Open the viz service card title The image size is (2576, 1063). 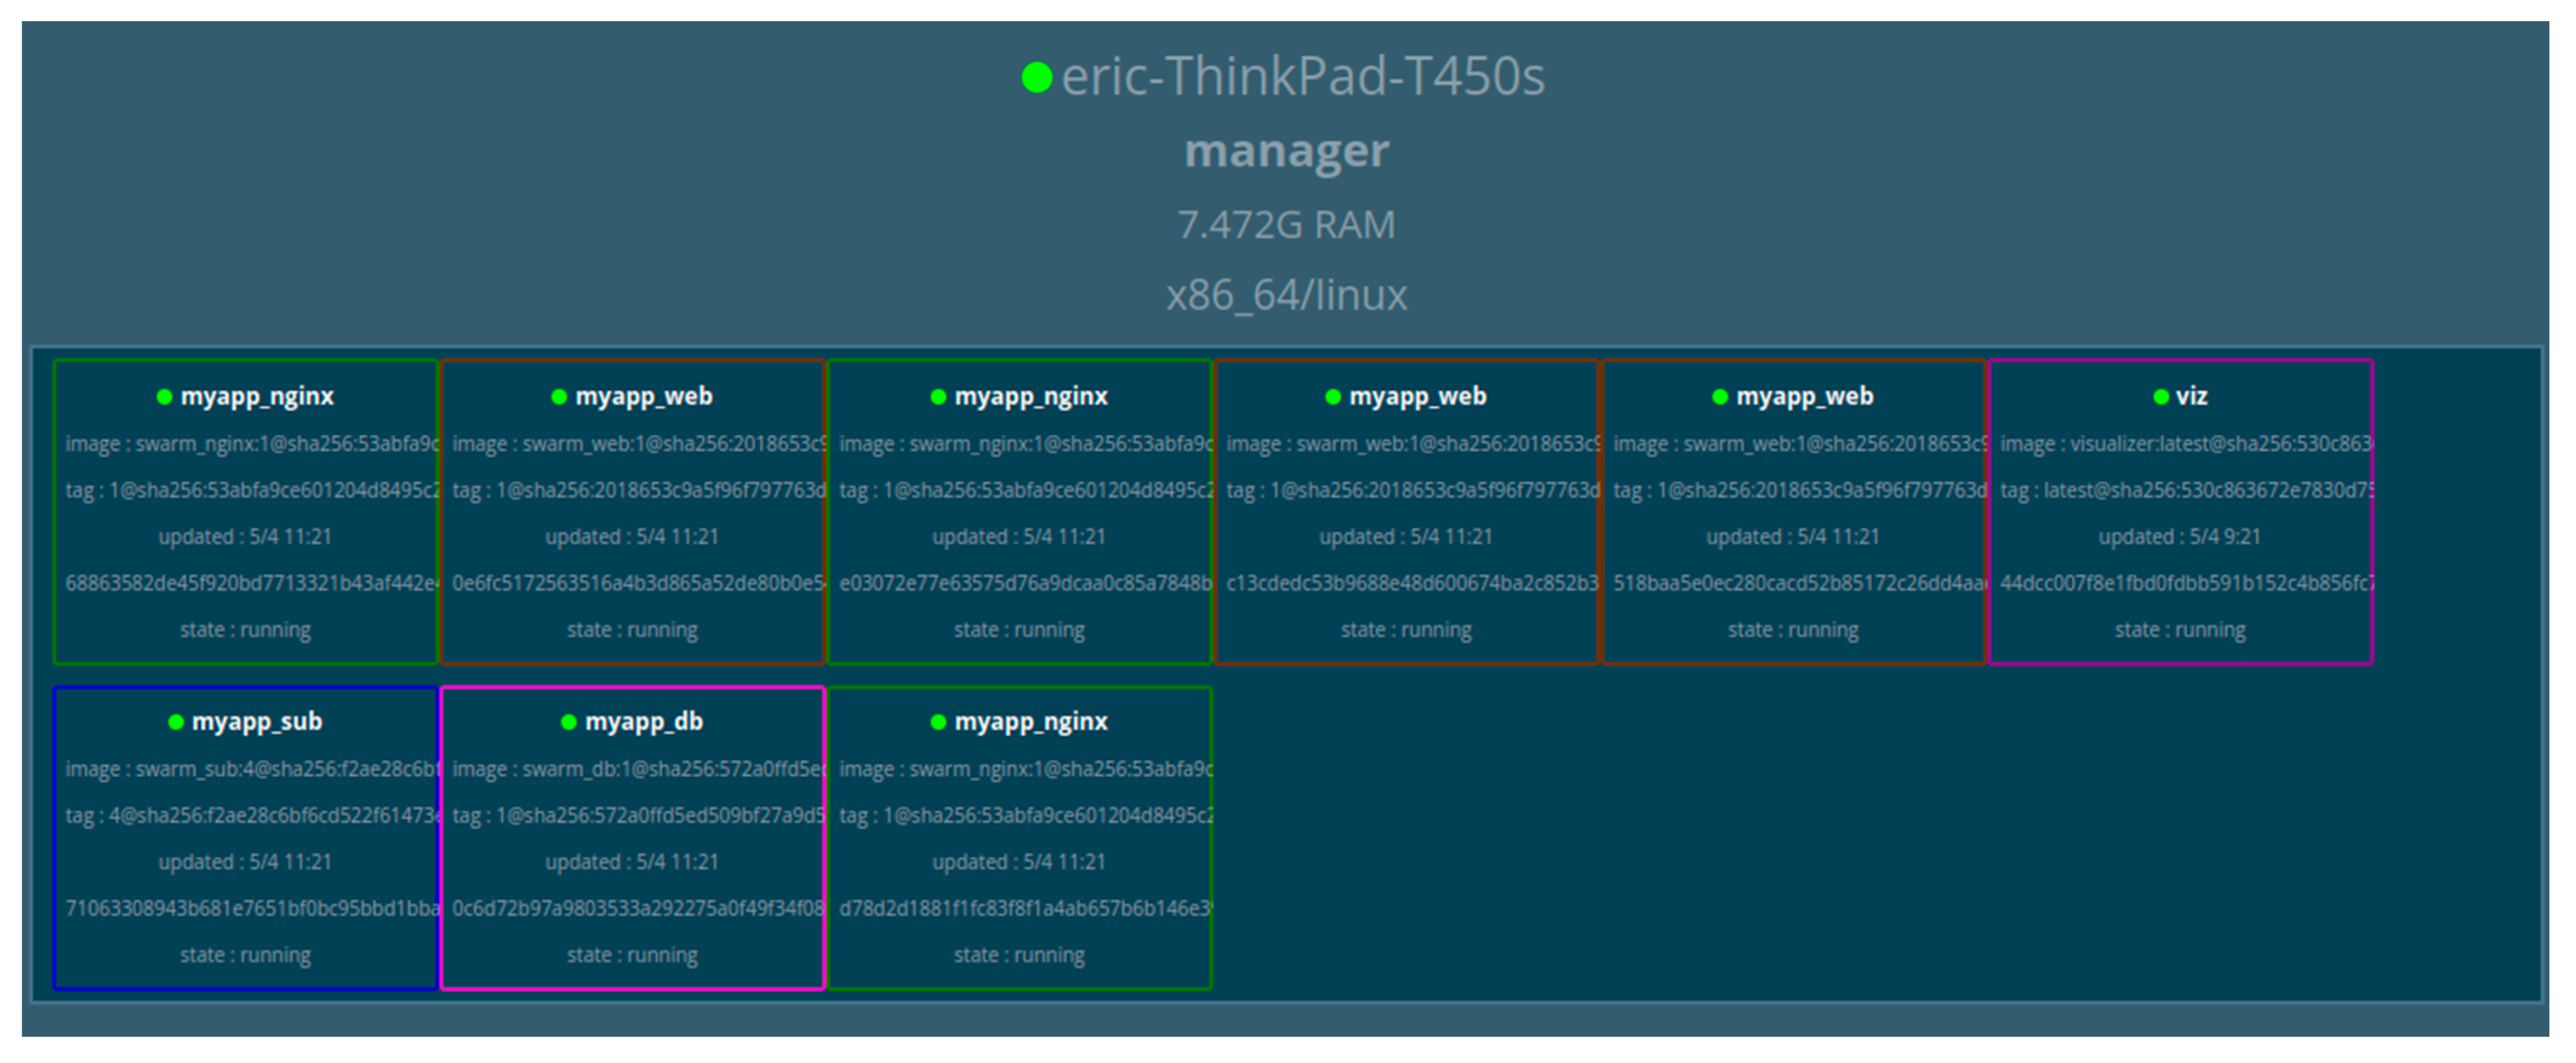tap(2191, 396)
